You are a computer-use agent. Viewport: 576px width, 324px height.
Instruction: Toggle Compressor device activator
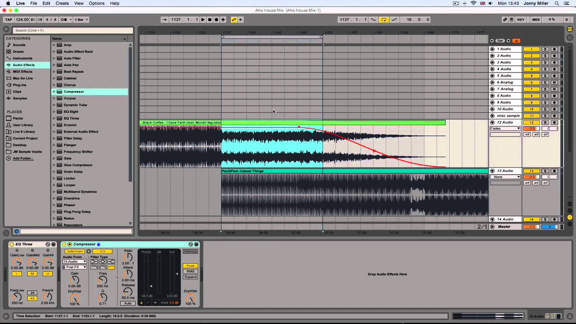pyautogui.click(x=64, y=244)
